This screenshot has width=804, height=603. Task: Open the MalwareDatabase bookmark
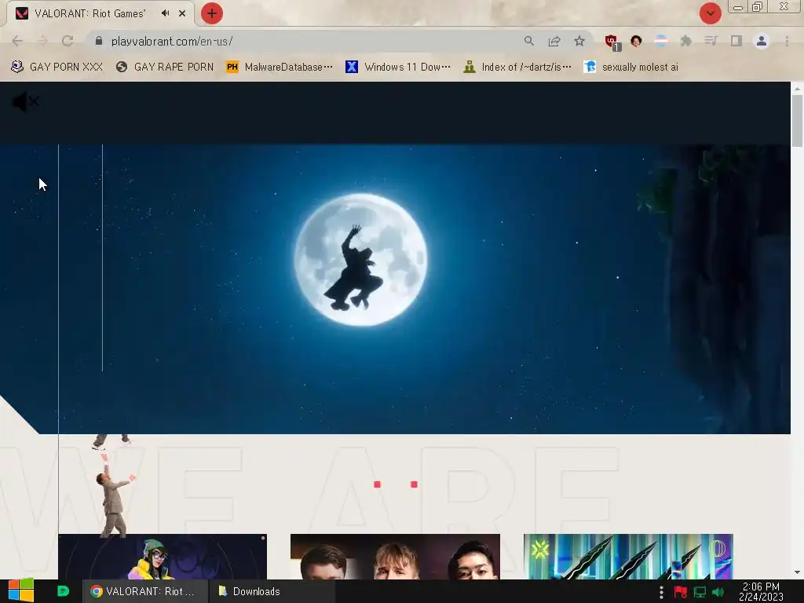pos(280,67)
